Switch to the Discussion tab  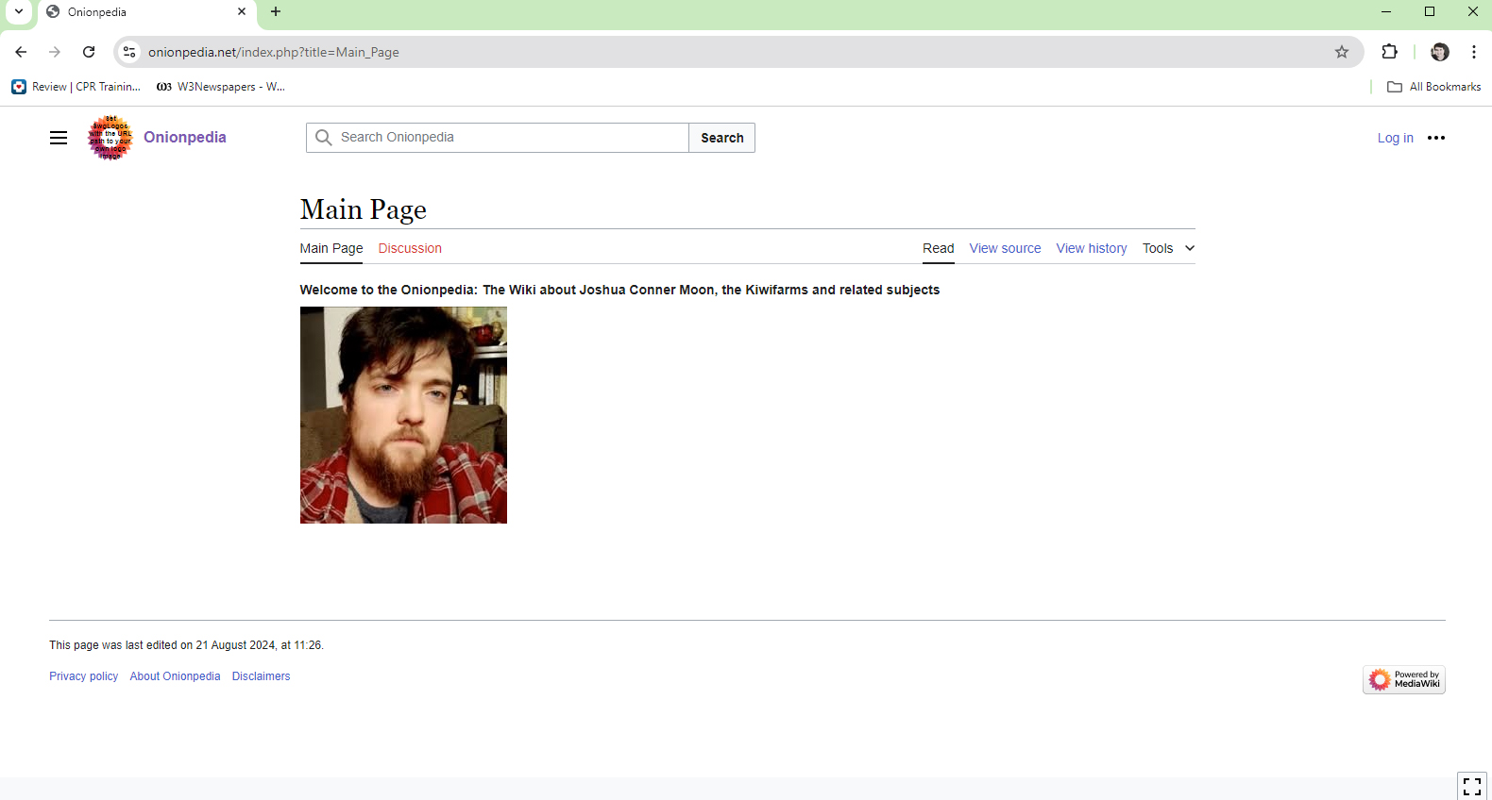coord(410,248)
